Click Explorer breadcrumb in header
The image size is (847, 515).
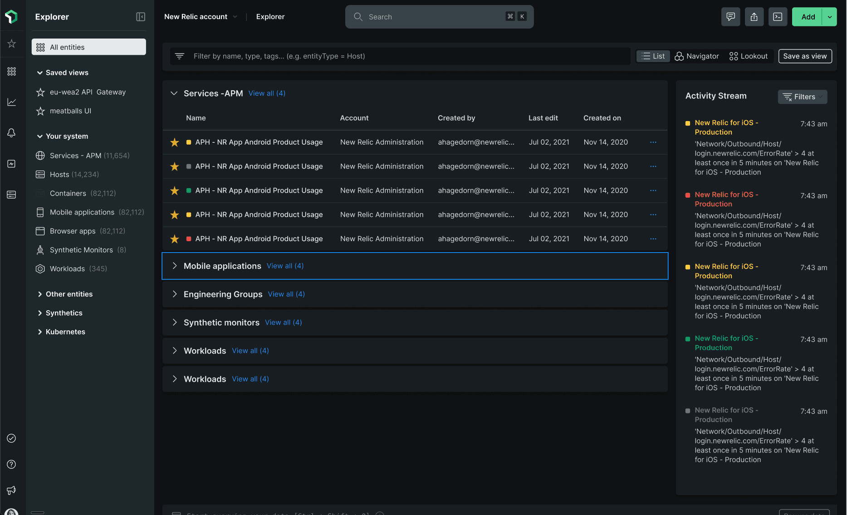270,17
